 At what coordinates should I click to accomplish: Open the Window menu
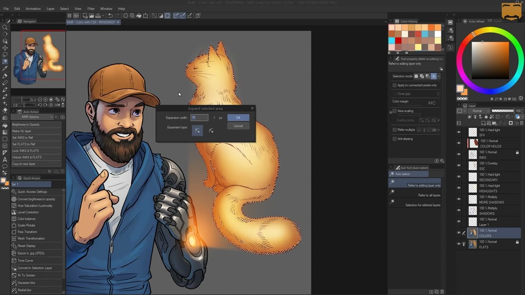click(x=106, y=9)
